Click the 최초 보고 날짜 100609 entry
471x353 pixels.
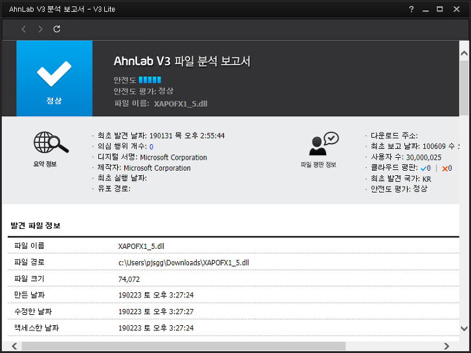[x=415, y=147]
